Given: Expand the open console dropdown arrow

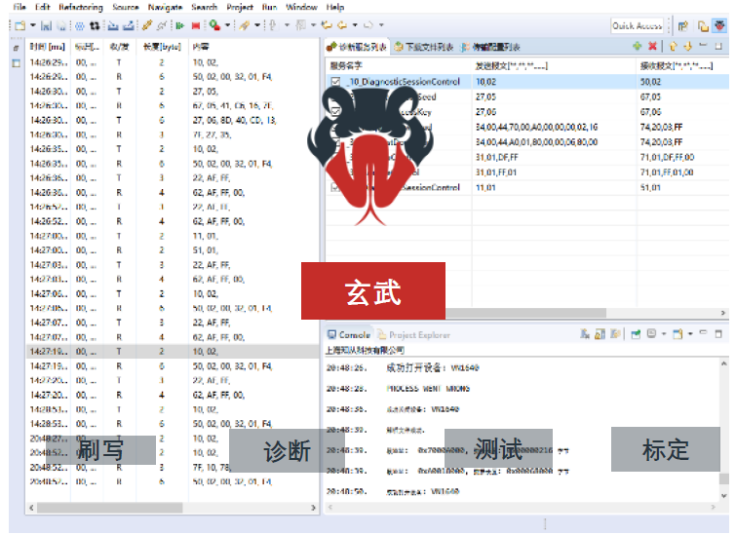Looking at the screenshot, I should (x=690, y=334).
